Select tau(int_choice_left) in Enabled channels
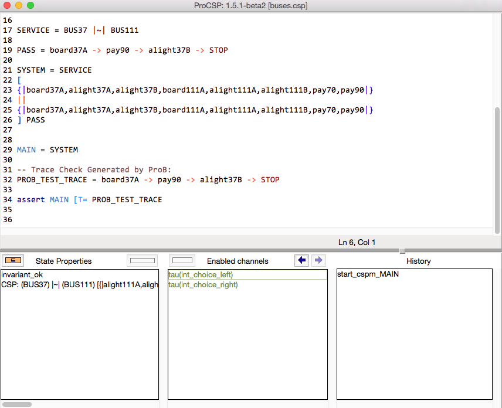The width and height of the screenshot is (502, 408). (201, 275)
